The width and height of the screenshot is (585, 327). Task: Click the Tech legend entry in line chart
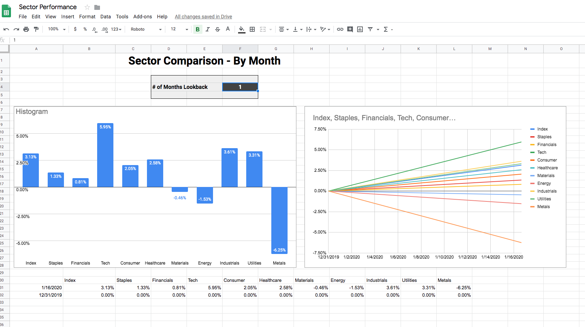[x=538, y=152]
